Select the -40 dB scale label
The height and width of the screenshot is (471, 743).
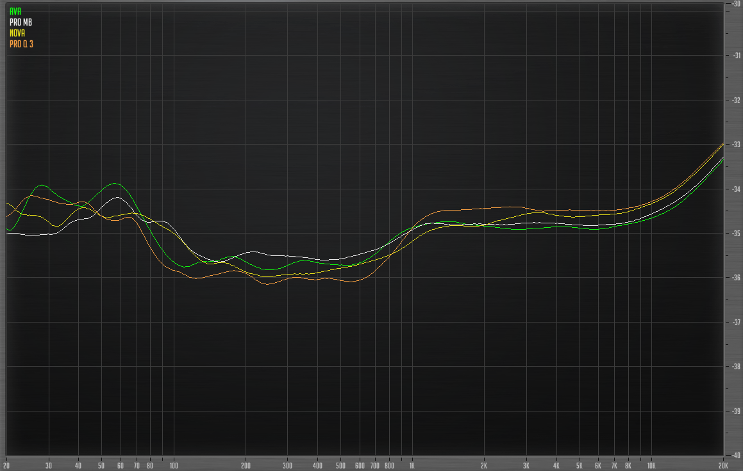click(736, 456)
